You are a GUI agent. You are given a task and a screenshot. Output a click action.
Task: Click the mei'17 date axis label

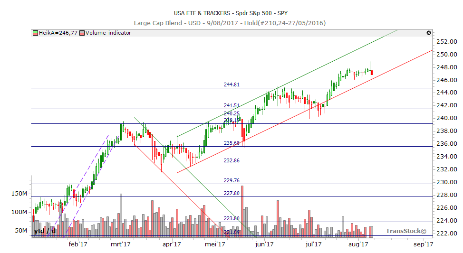tap(215, 244)
